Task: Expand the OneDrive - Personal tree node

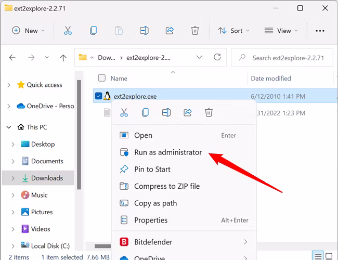Action: [x=9, y=106]
